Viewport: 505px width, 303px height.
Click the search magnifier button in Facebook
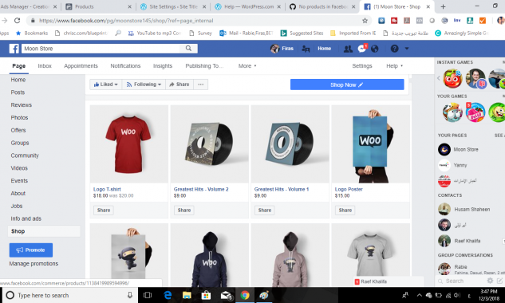pyautogui.click(x=188, y=49)
